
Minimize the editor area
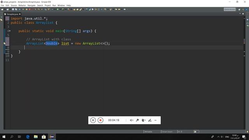click(240, 14)
